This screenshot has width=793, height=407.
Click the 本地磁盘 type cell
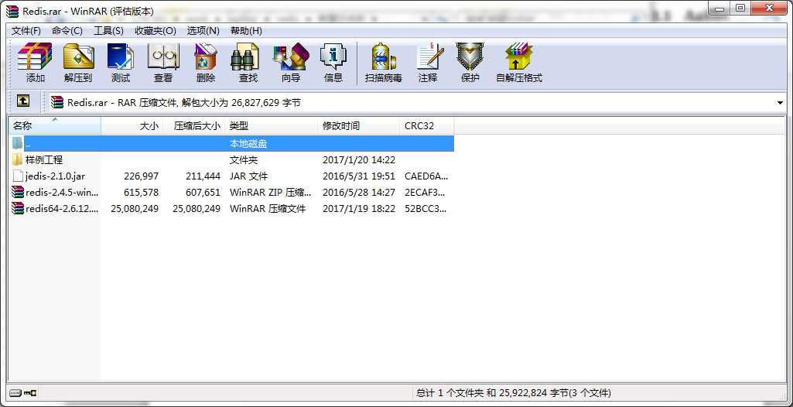pos(248,144)
